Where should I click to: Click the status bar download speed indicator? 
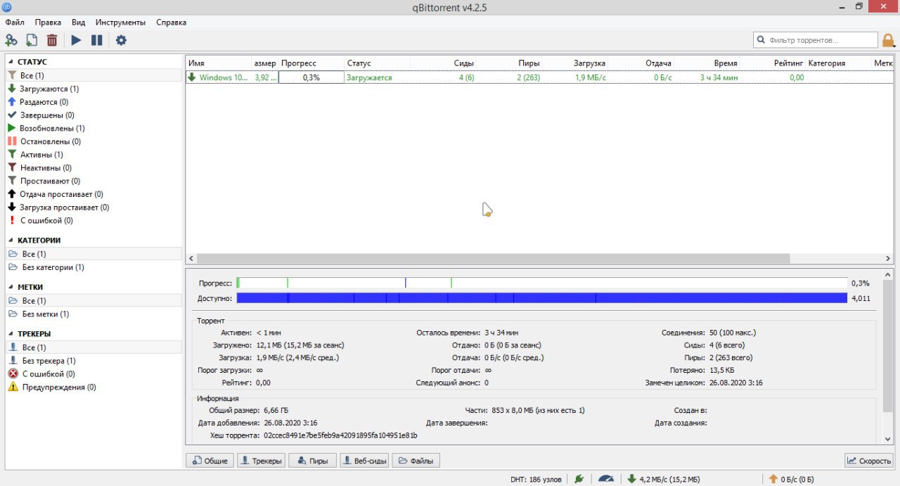pyautogui.click(x=663, y=479)
